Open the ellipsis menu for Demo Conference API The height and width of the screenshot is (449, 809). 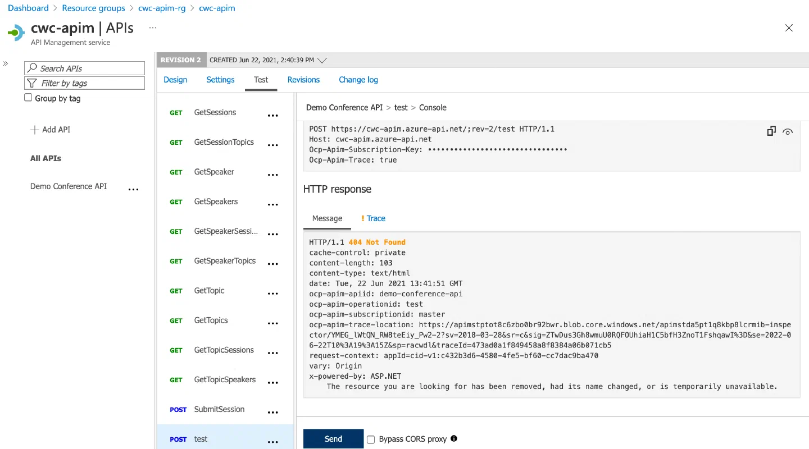click(133, 190)
